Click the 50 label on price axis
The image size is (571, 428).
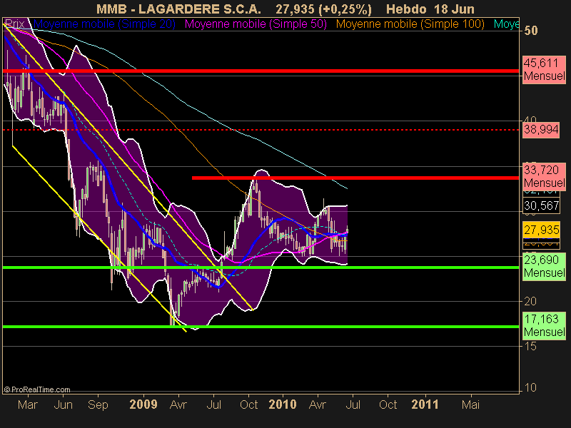pyautogui.click(x=531, y=31)
